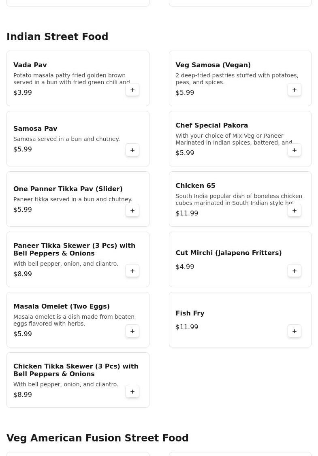Add One Panner Tikka Pav slider
Screen dimensions: 318x456
point(132,211)
